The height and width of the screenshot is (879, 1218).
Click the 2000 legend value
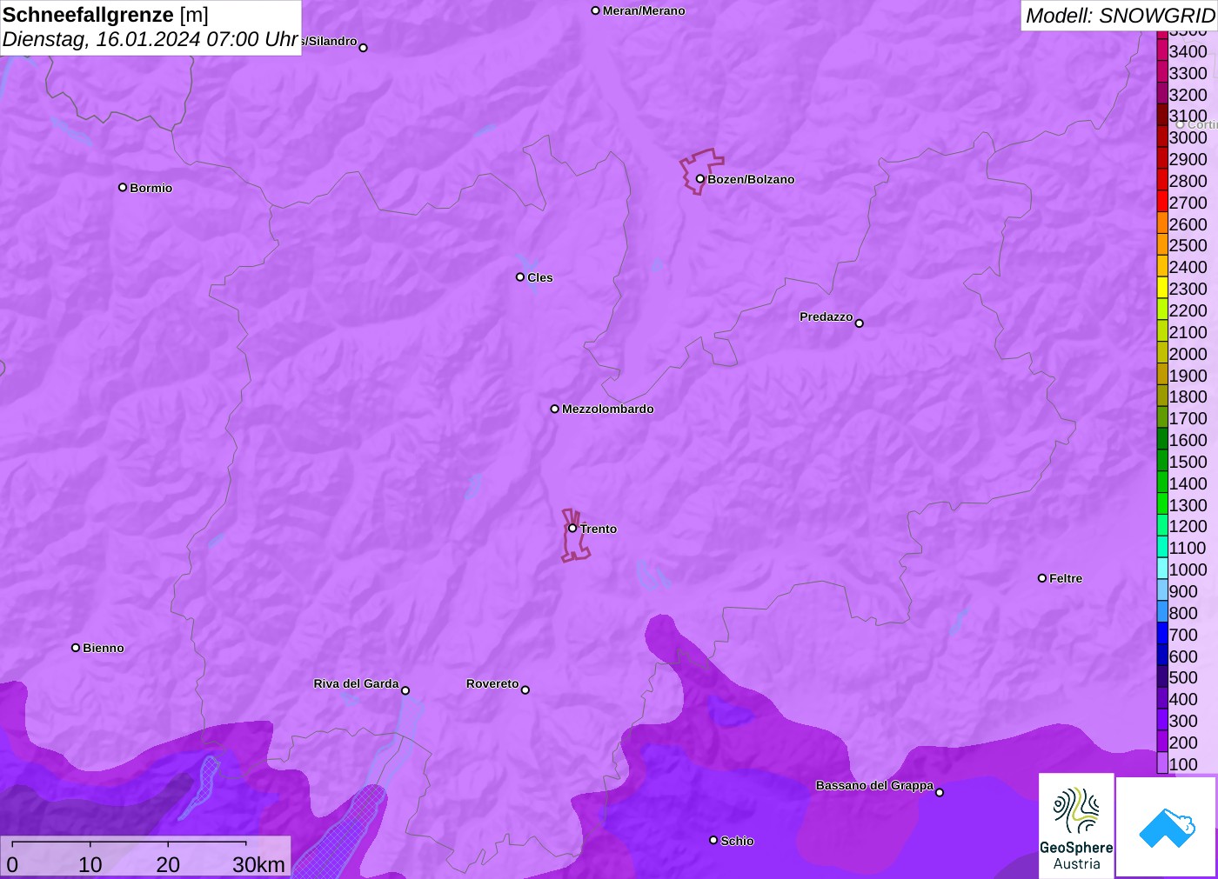point(1188,354)
